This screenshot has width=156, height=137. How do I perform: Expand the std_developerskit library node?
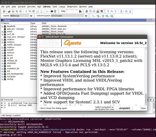tap(2, 74)
